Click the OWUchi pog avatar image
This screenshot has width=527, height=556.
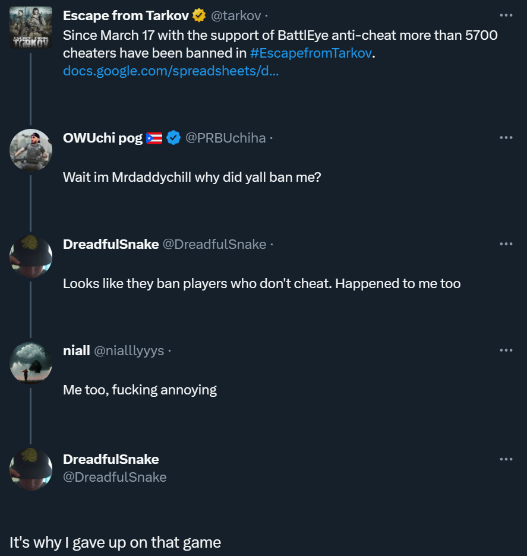pyautogui.click(x=30, y=150)
